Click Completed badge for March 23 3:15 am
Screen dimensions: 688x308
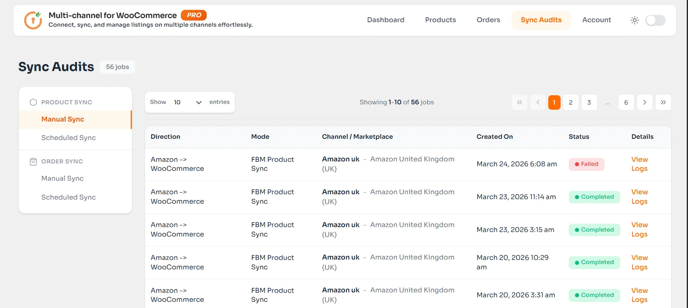[594, 230]
